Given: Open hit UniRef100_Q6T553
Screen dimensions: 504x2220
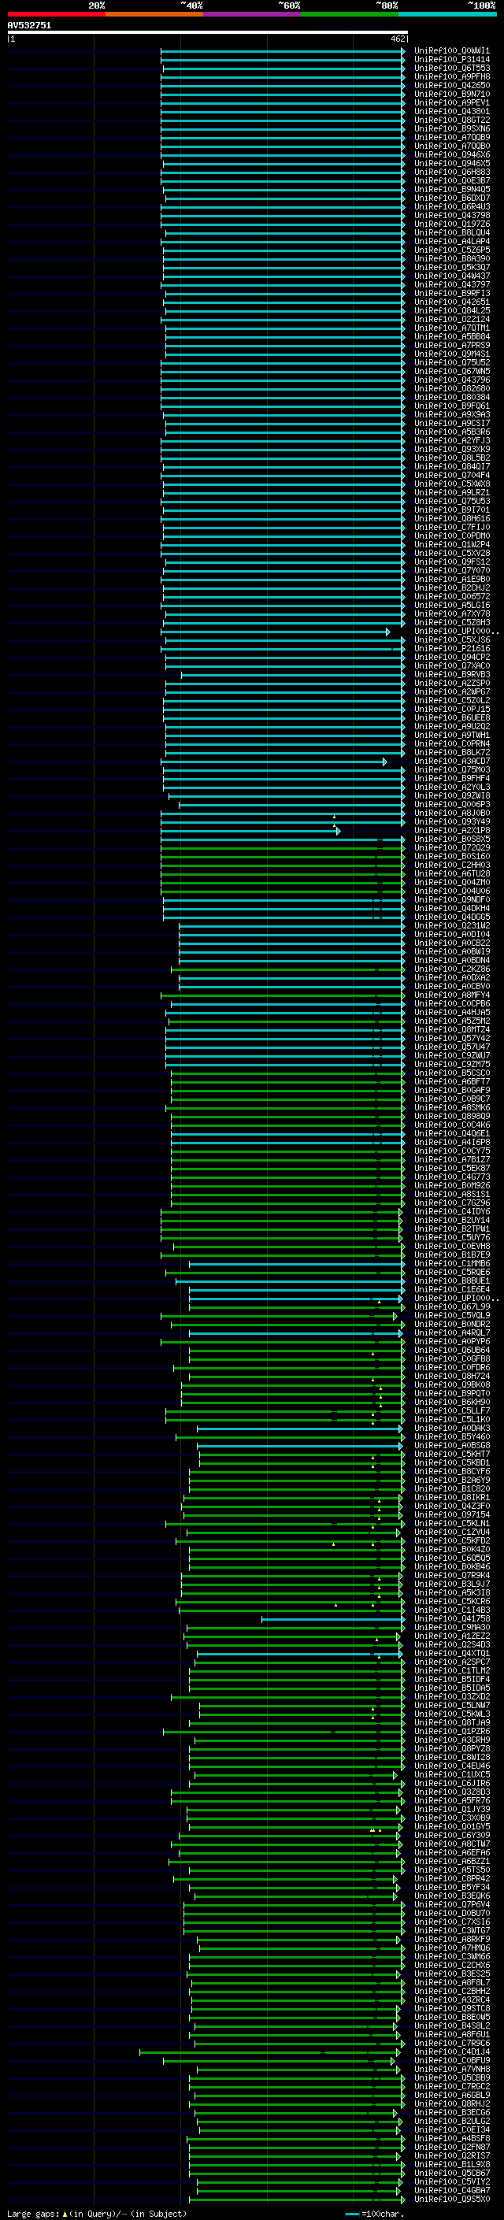Looking at the screenshot, I should tap(451, 68).
